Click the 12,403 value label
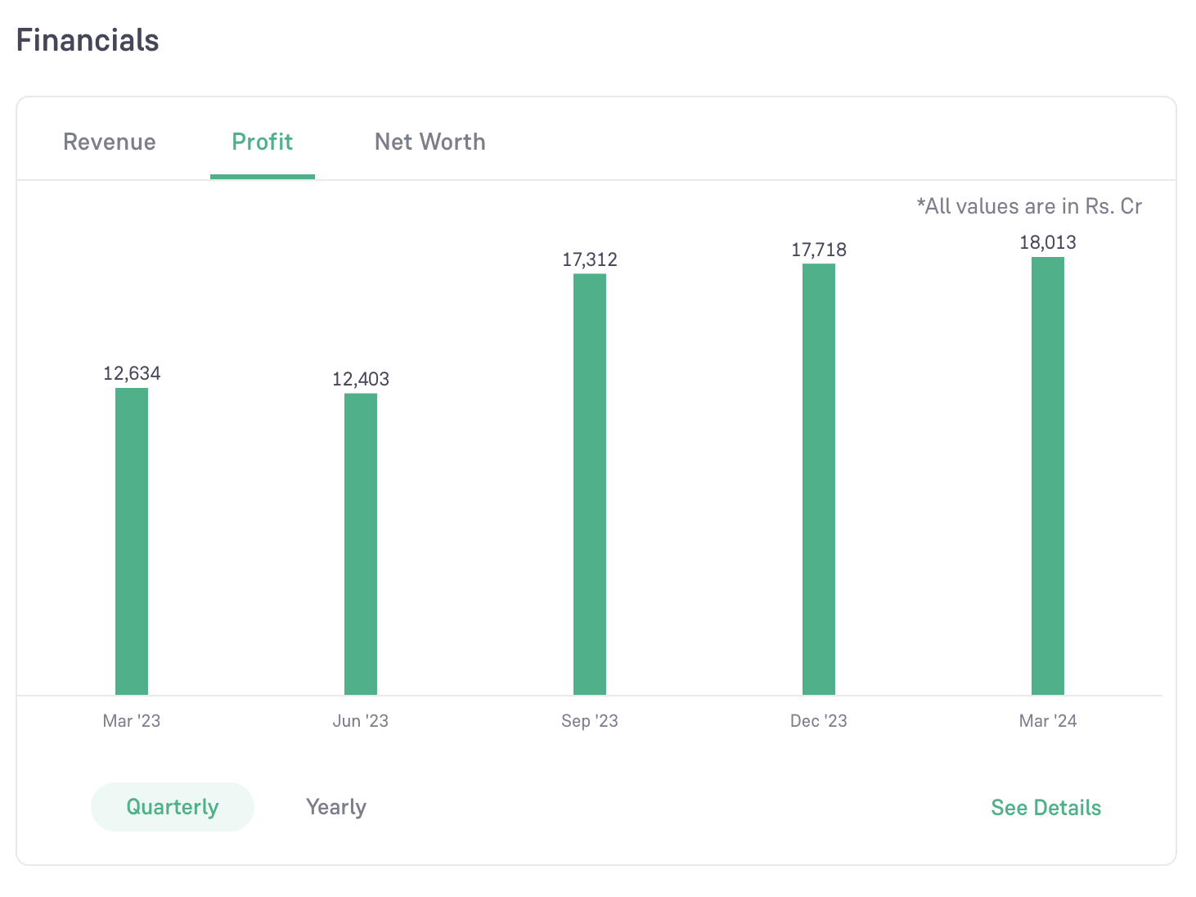The width and height of the screenshot is (1196, 897). click(361, 379)
